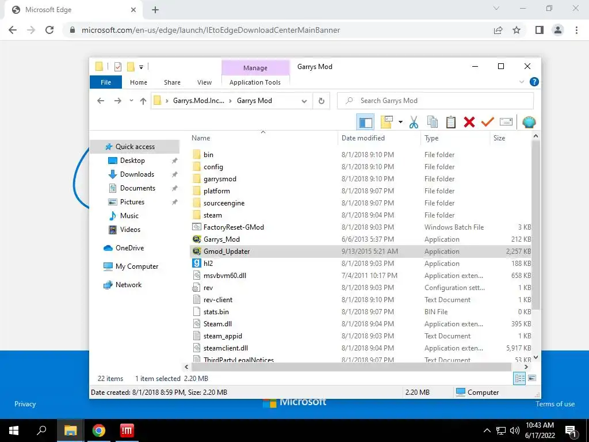Click the Rename icon in toolbar
589x442 pixels.
(506, 122)
